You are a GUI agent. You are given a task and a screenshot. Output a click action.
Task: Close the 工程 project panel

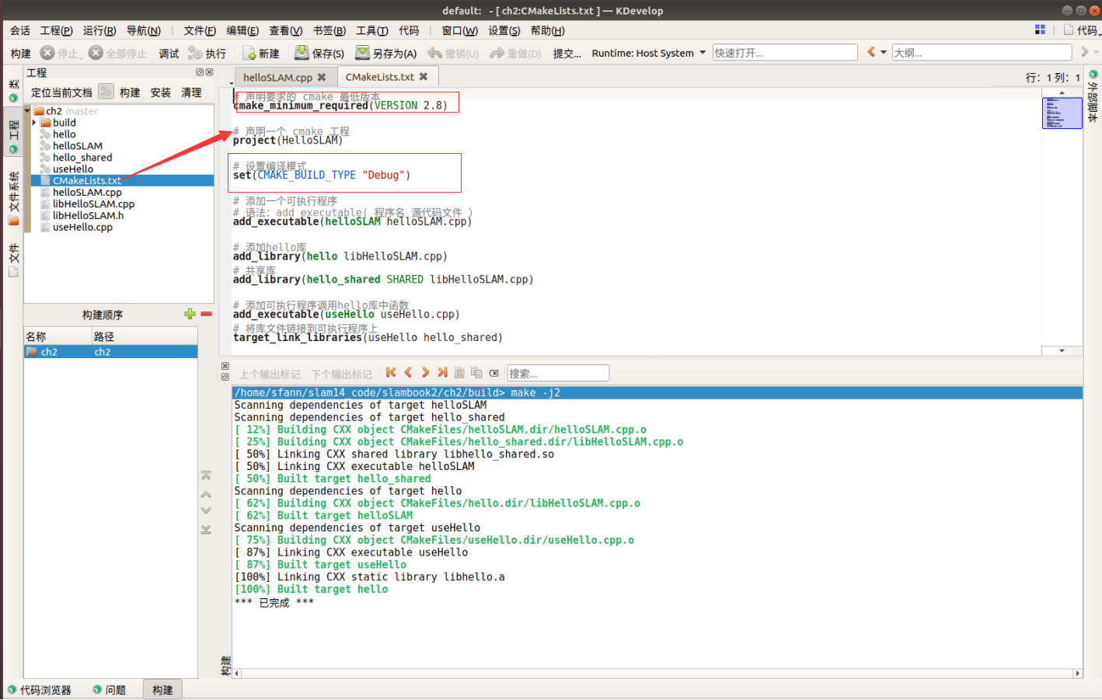[209, 72]
